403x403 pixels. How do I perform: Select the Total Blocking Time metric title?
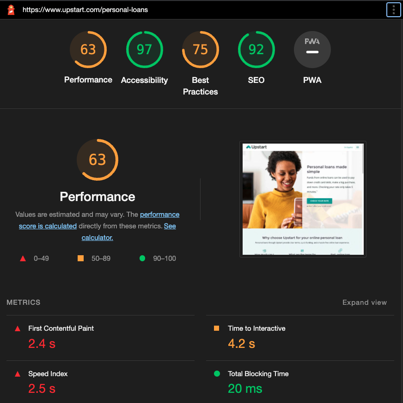(258, 374)
